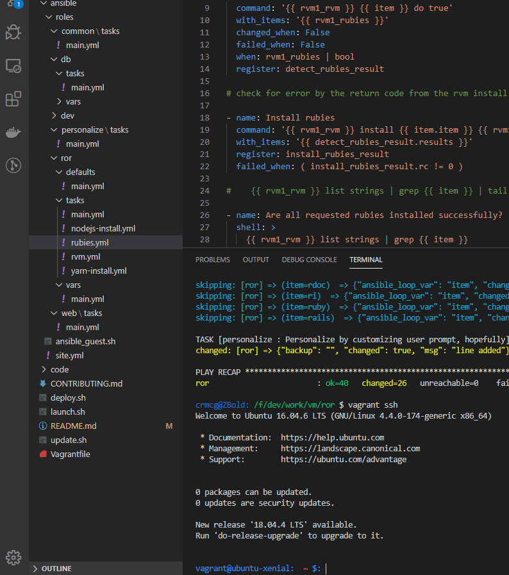The width and height of the screenshot is (509, 575).
Task: Collapse the common \ tasks folder
Action: (54, 31)
